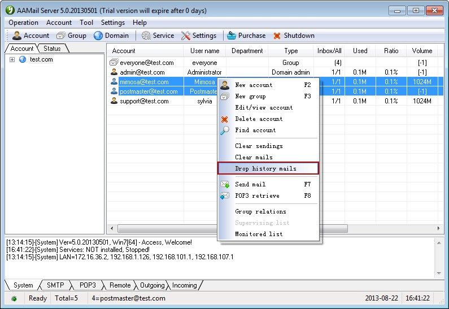
Task: Click the Settings tools toolbar icon
Action: coord(186,36)
